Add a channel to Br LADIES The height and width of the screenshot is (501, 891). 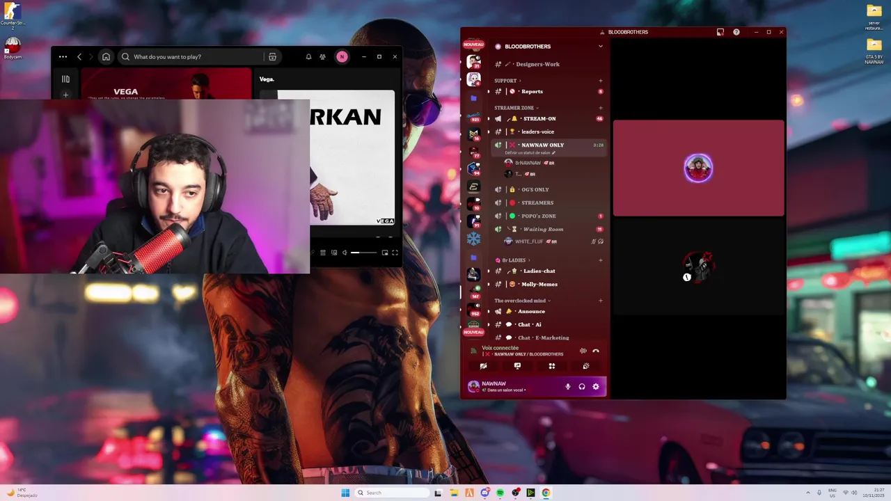click(600, 260)
